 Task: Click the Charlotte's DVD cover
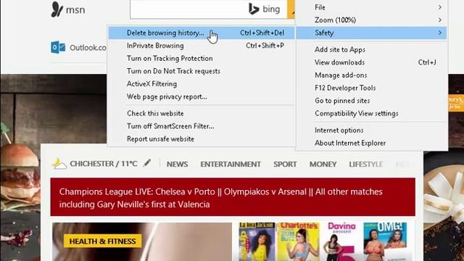point(299,241)
